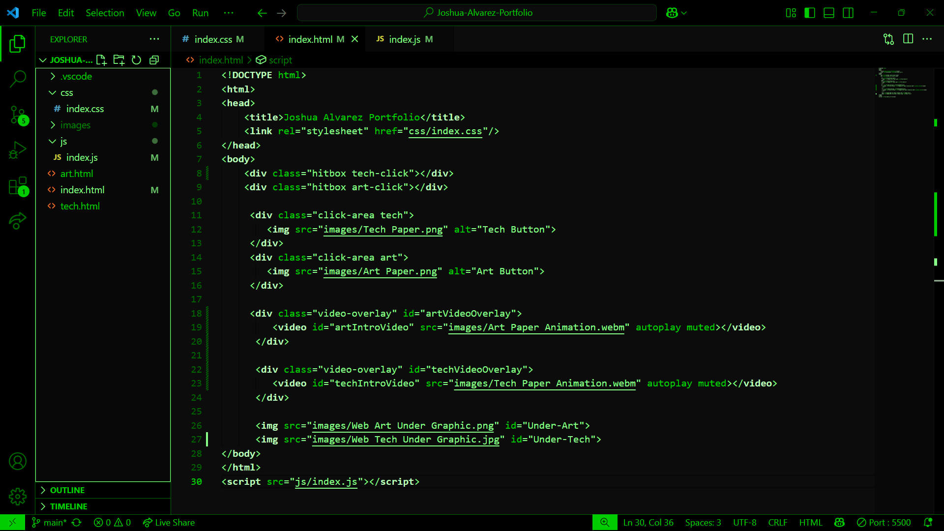944x531 pixels.
Task: Toggle the secondary side bar visibility
Action: coord(848,13)
